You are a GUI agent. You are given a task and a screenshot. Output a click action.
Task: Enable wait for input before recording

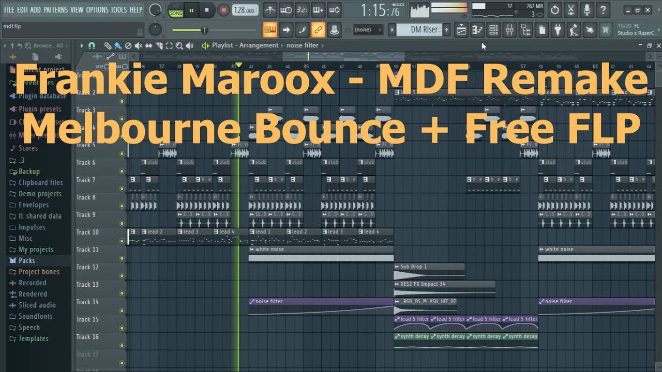[x=286, y=10]
